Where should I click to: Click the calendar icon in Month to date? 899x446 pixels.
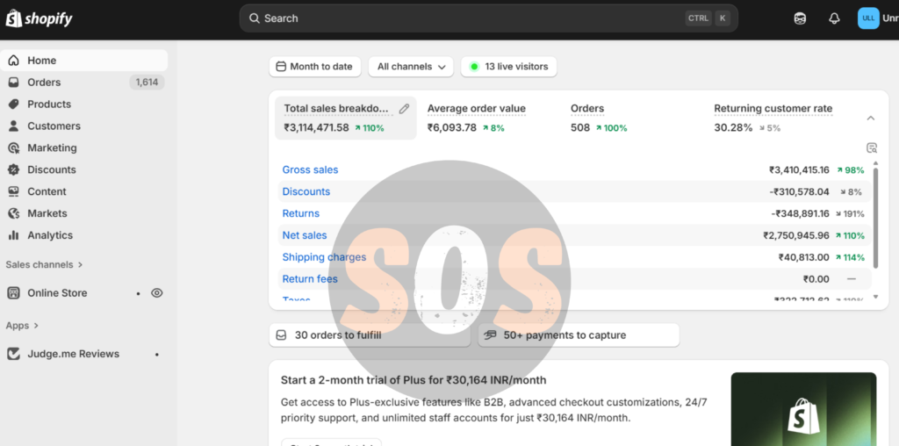281,67
